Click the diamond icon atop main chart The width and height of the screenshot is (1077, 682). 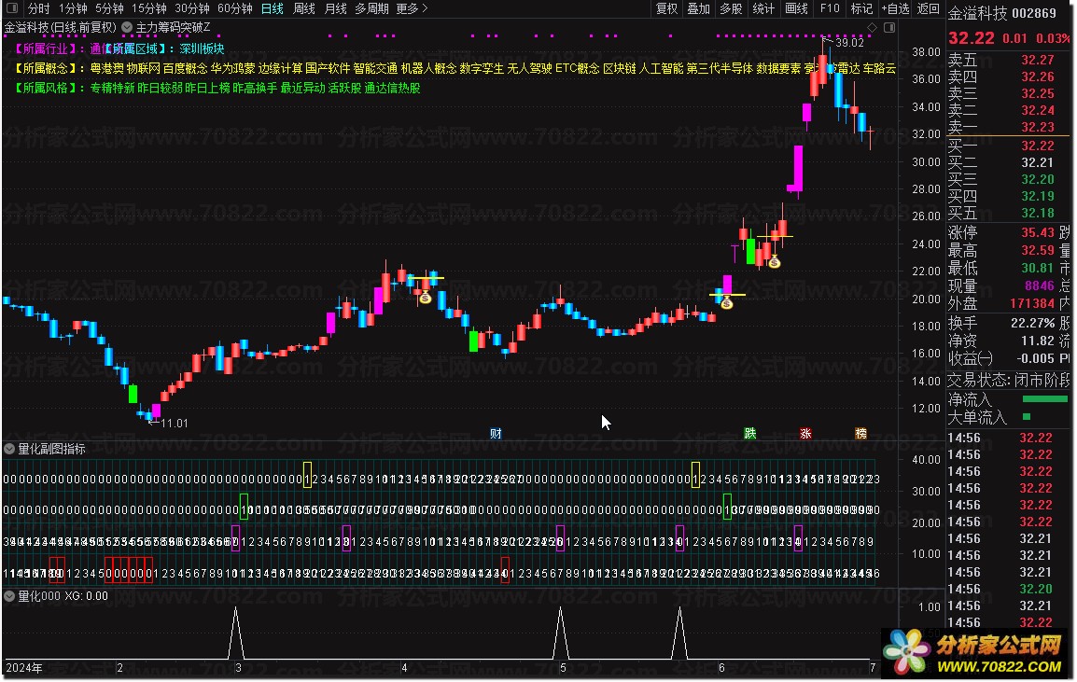[x=873, y=27]
